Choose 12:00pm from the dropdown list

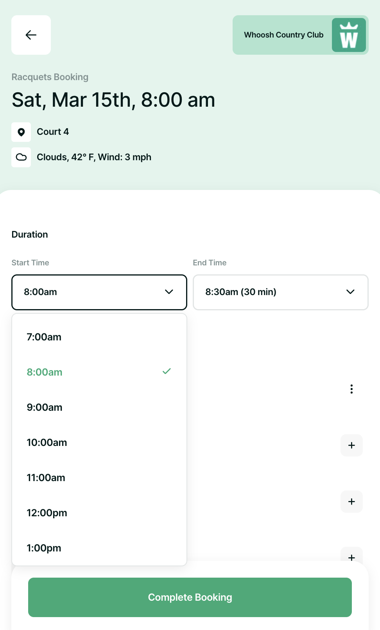click(x=47, y=513)
